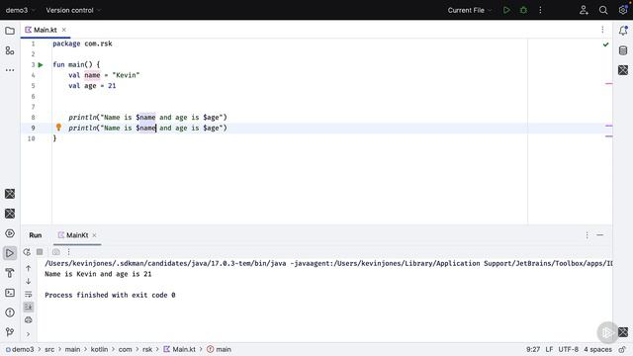Click the run gutter icon beside fun main
This screenshot has width=633, height=356.
(x=41, y=64)
